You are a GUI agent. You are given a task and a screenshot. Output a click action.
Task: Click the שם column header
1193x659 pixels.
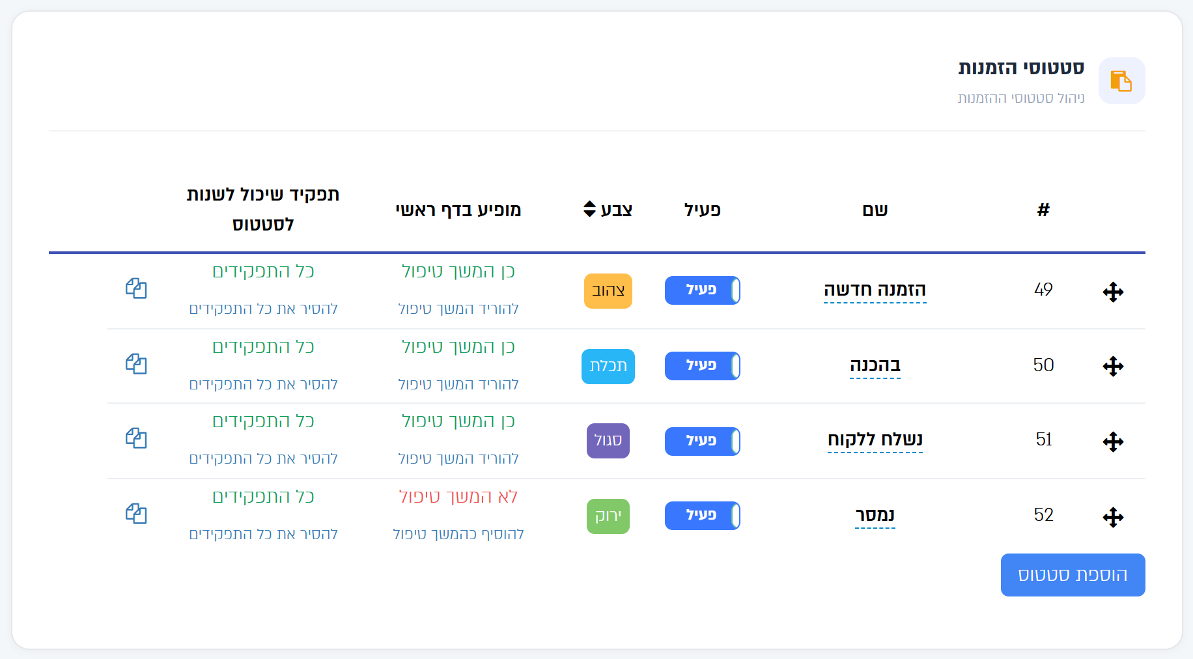tap(875, 210)
